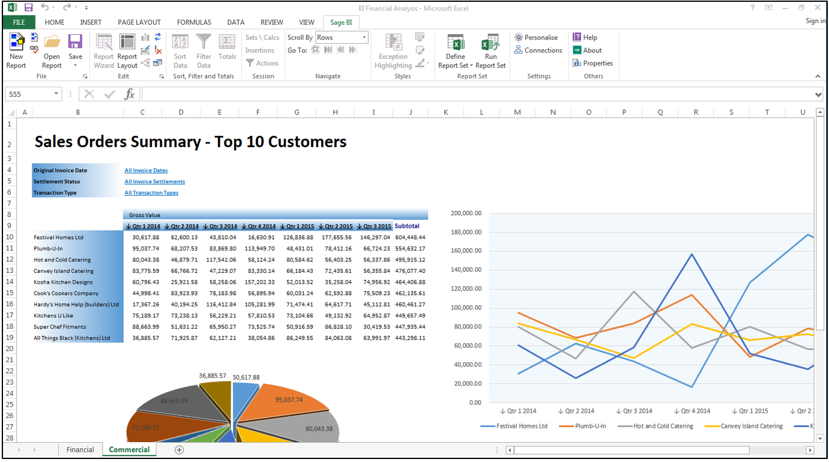Open Customize Quick Access Toolbar dropdown
Image resolution: width=829 pixels, height=462 pixels.
[86, 8]
